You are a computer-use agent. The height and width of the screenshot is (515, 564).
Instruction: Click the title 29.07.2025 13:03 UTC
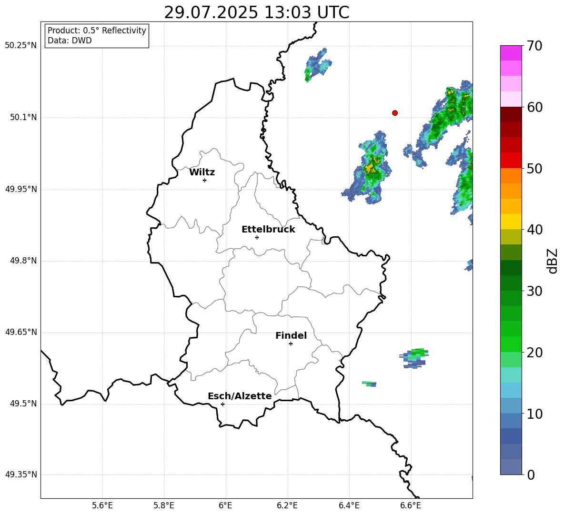click(256, 12)
